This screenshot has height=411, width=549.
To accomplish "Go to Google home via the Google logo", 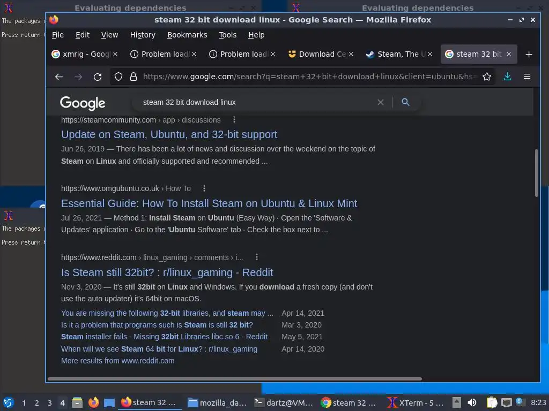I will click(83, 103).
